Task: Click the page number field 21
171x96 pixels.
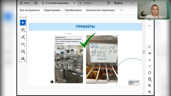Action: point(150,47)
